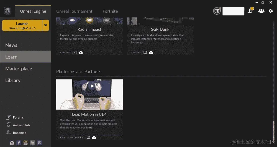Image resolution: width=277 pixels, height=147 pixels.
Task: Click External Site Contains label
Action: pos(71,138)
